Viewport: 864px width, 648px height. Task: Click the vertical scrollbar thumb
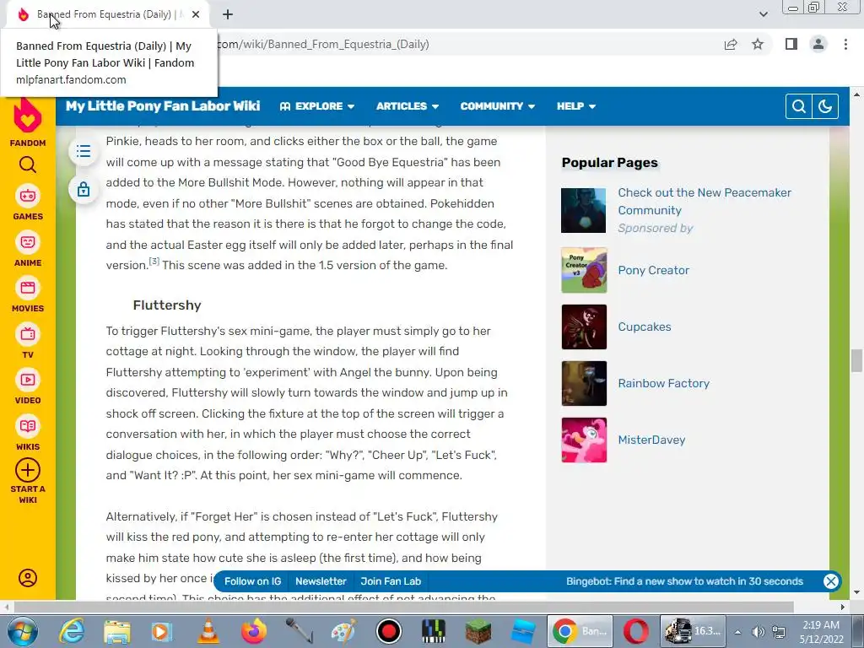pyautogui.click(x=856, y=361)
